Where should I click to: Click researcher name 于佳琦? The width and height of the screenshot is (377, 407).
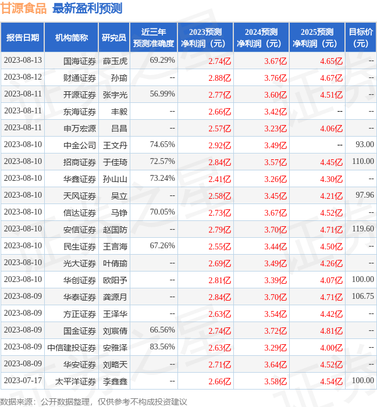(x=115, y=162)
